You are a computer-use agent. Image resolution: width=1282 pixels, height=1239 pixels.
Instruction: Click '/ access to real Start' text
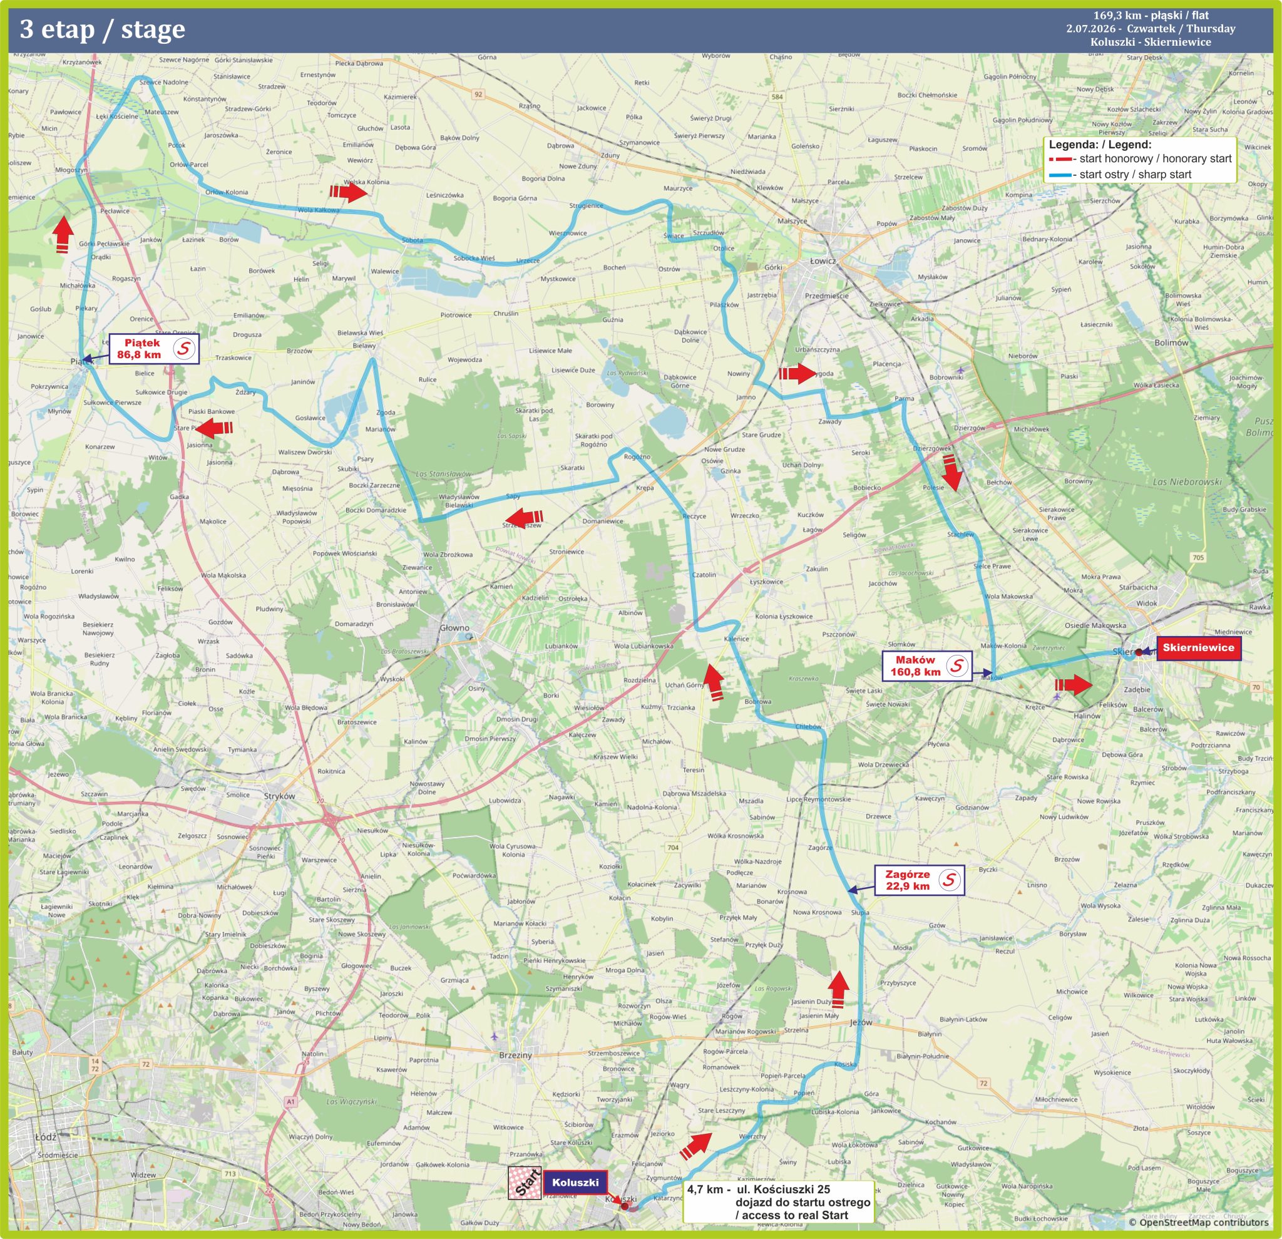[x=791, y=1215]
